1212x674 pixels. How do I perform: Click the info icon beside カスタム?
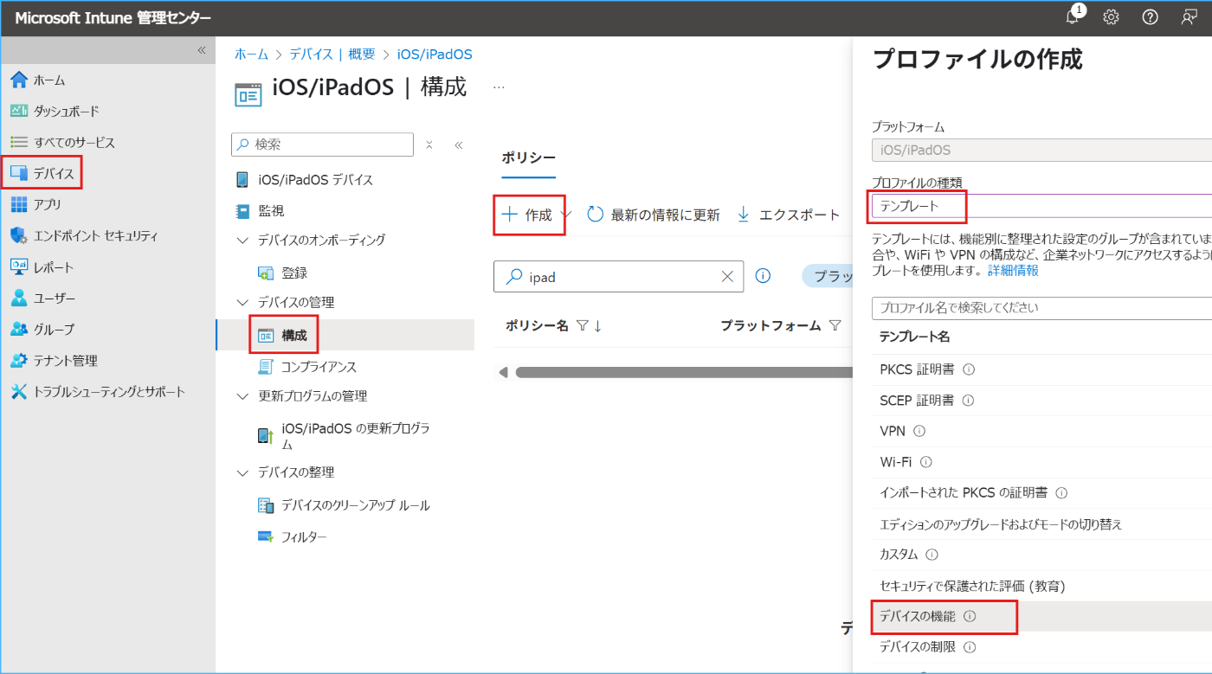click(x=932, y=555)
